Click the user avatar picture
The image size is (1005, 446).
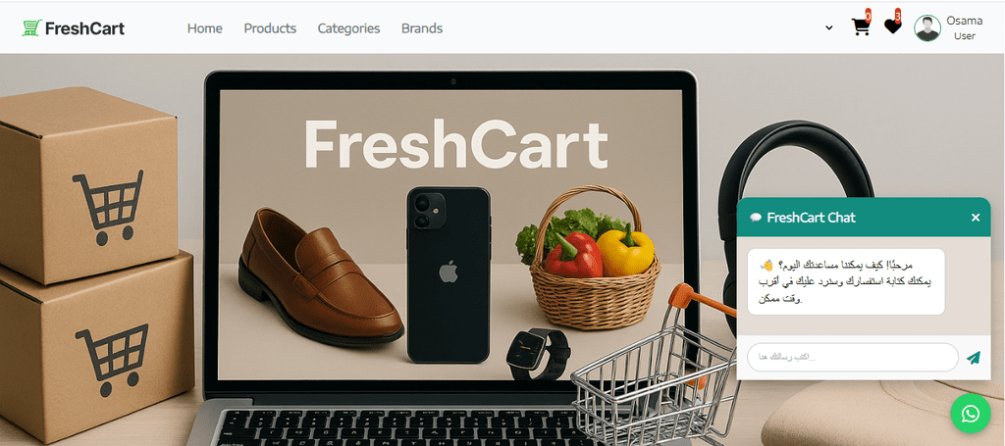coord(927,28)
